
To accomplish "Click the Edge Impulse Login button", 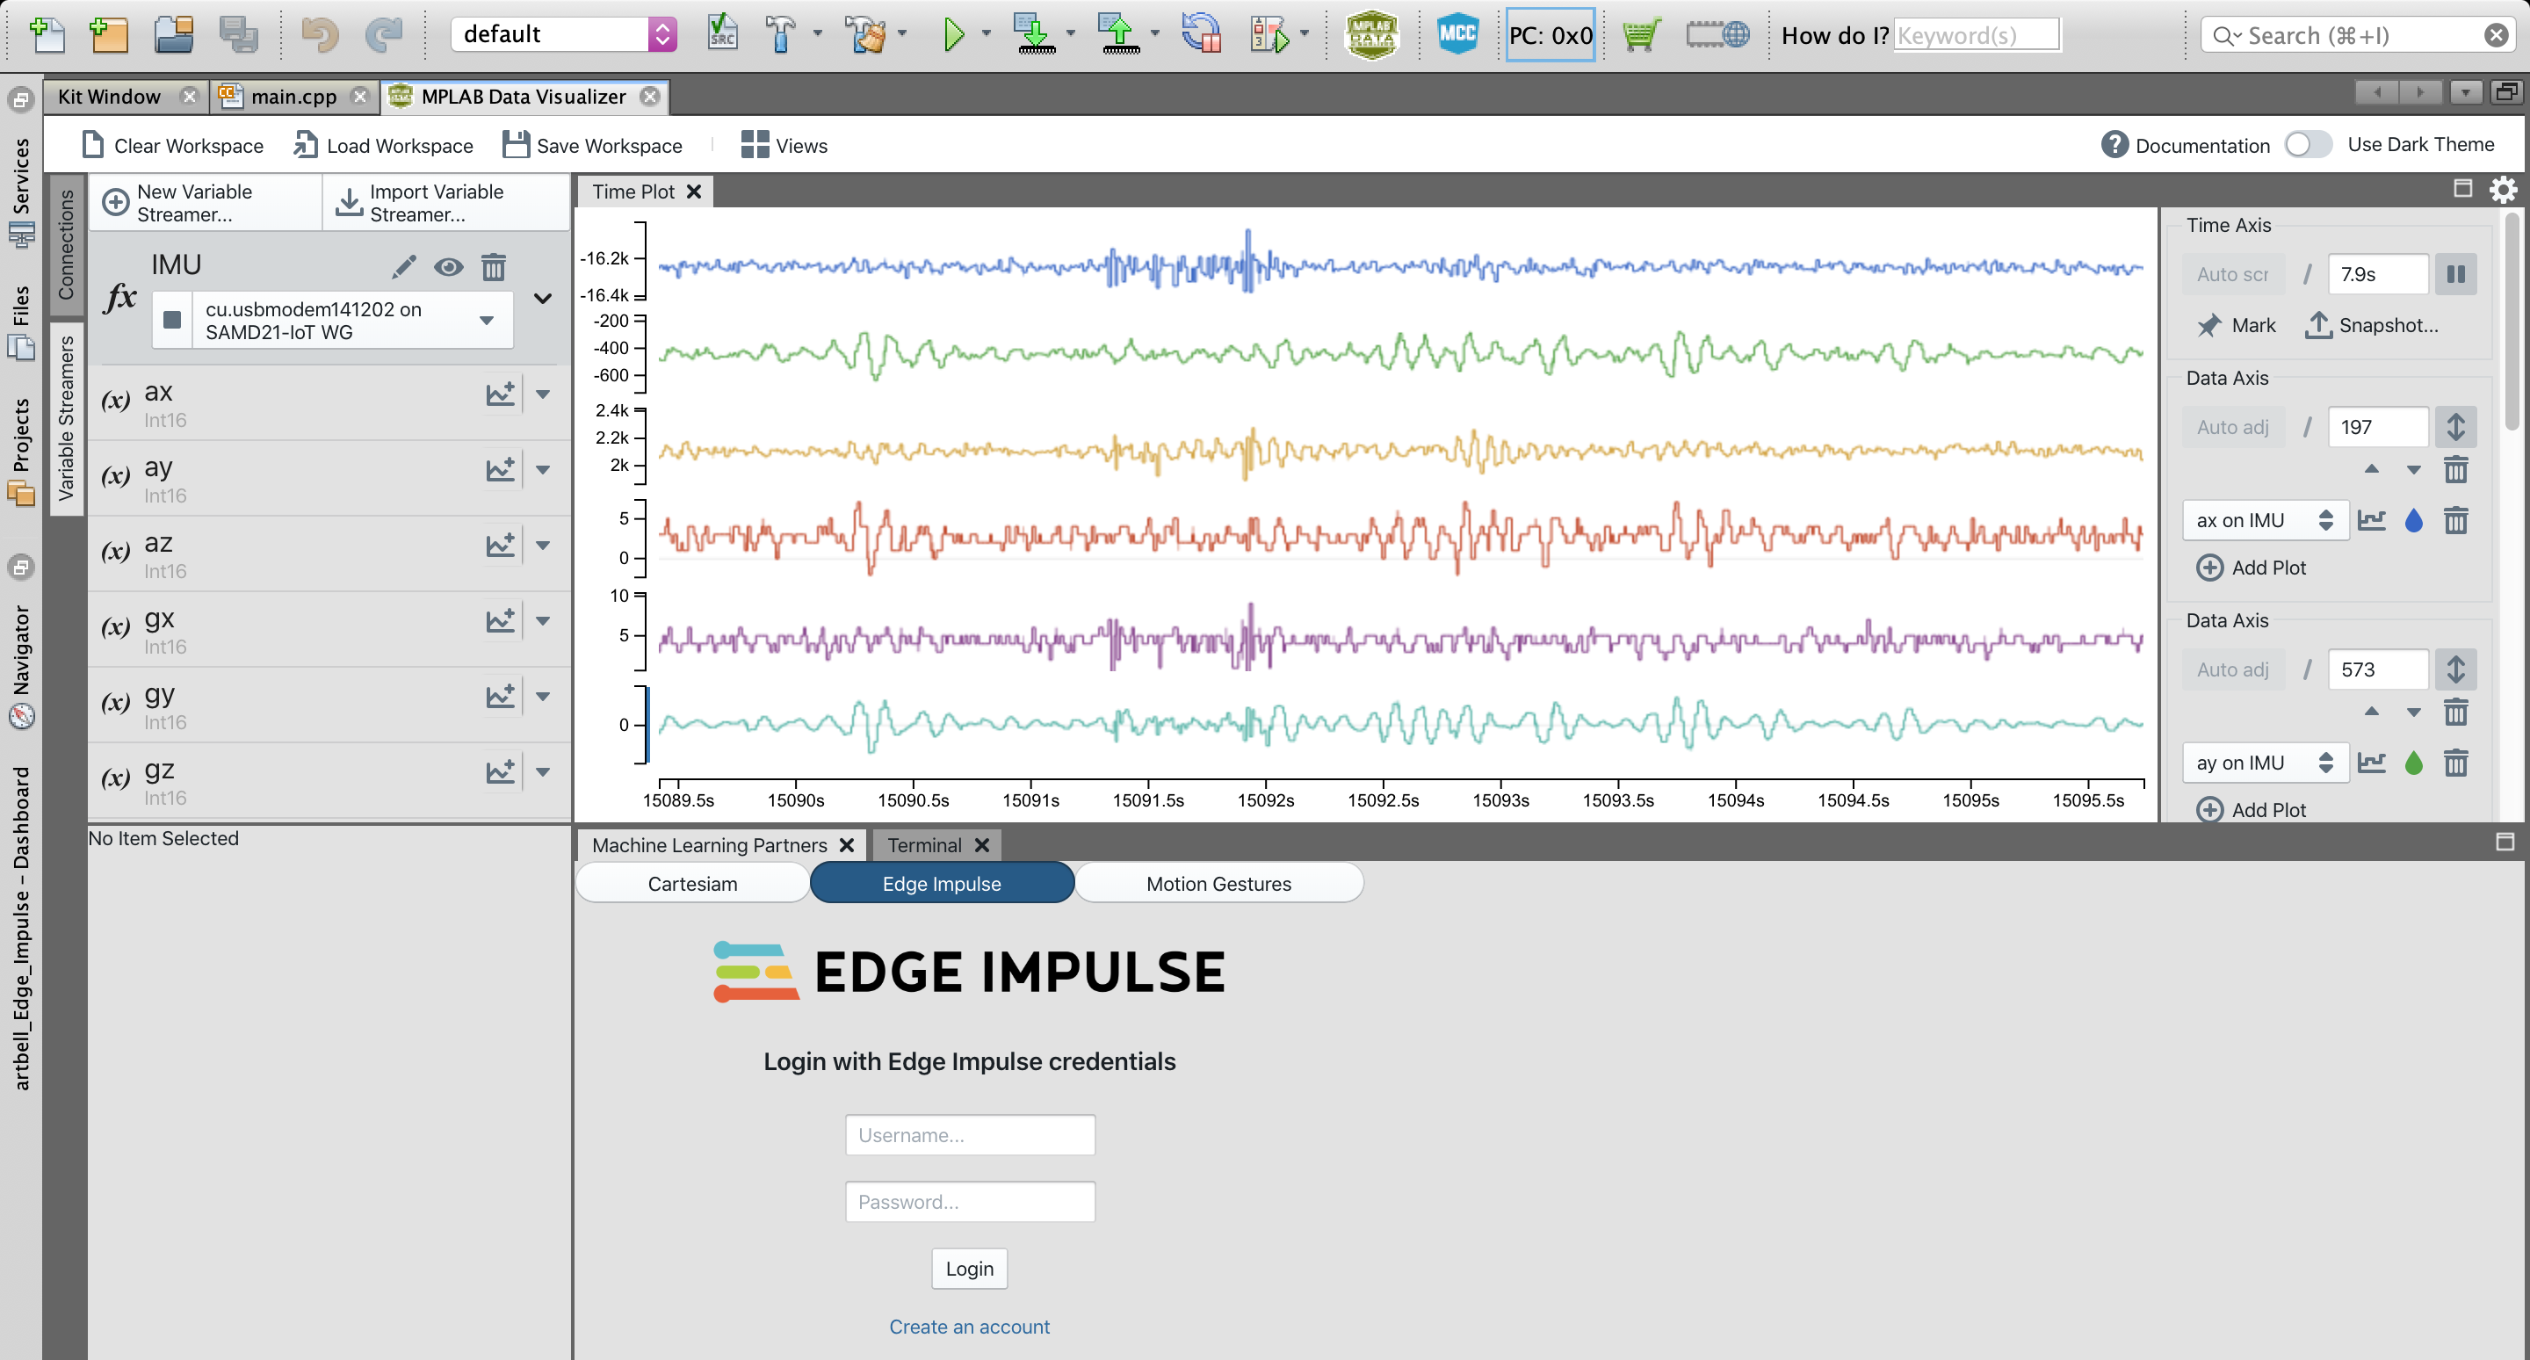I will pyautogui.click(x=968, y=1268).
